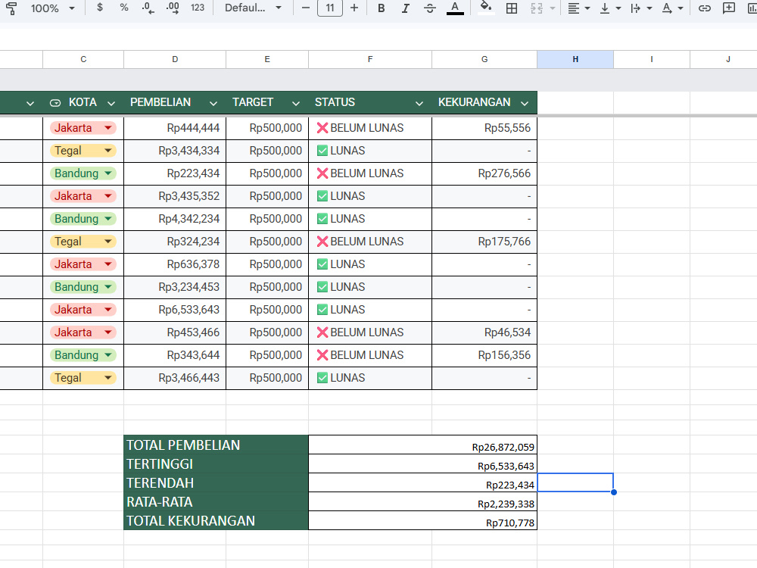The width and height of the screenshot is (757, 568).
Task: Open Jakarta dropdown in Rp636,378 row
Action: tap(108, 264)
